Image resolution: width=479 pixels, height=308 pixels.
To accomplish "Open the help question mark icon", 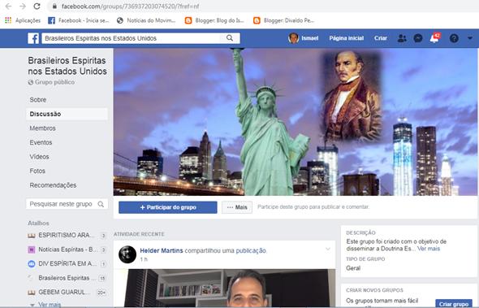I will coord(454,38).
